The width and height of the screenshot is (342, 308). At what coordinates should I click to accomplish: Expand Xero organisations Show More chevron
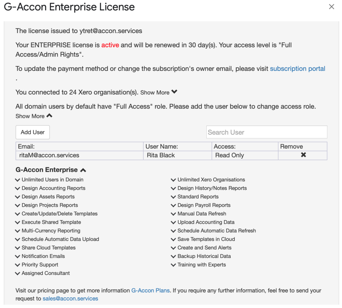click(174, 92)
